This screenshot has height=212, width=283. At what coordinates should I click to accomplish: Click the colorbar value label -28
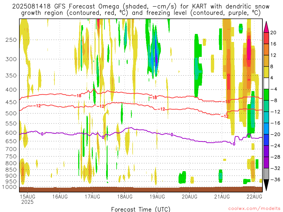click(x=275, y=157)
